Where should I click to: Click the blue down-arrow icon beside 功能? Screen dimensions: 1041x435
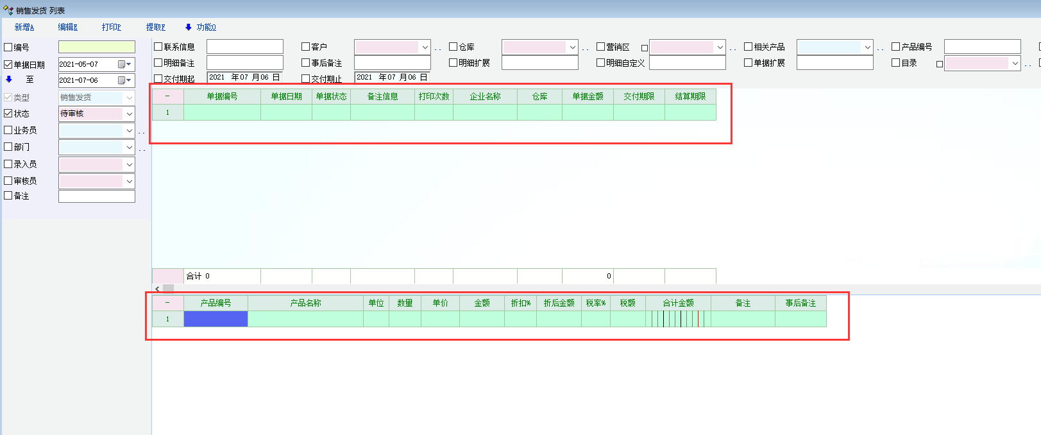(x=189, y=27)
